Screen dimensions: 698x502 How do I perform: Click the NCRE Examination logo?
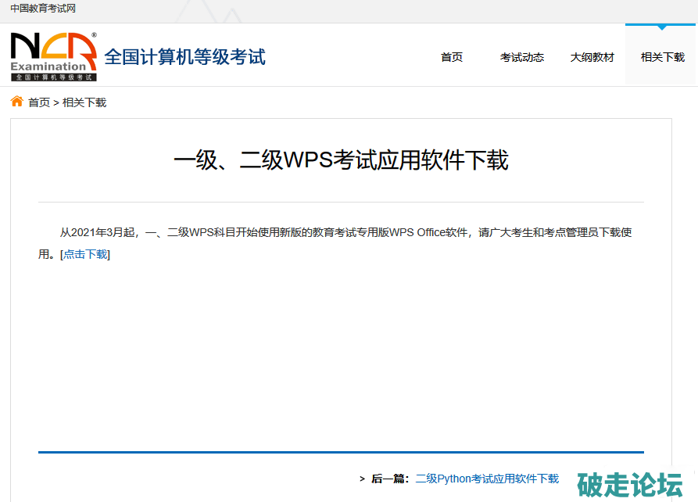pyautogui.click(x=53, y=56)
